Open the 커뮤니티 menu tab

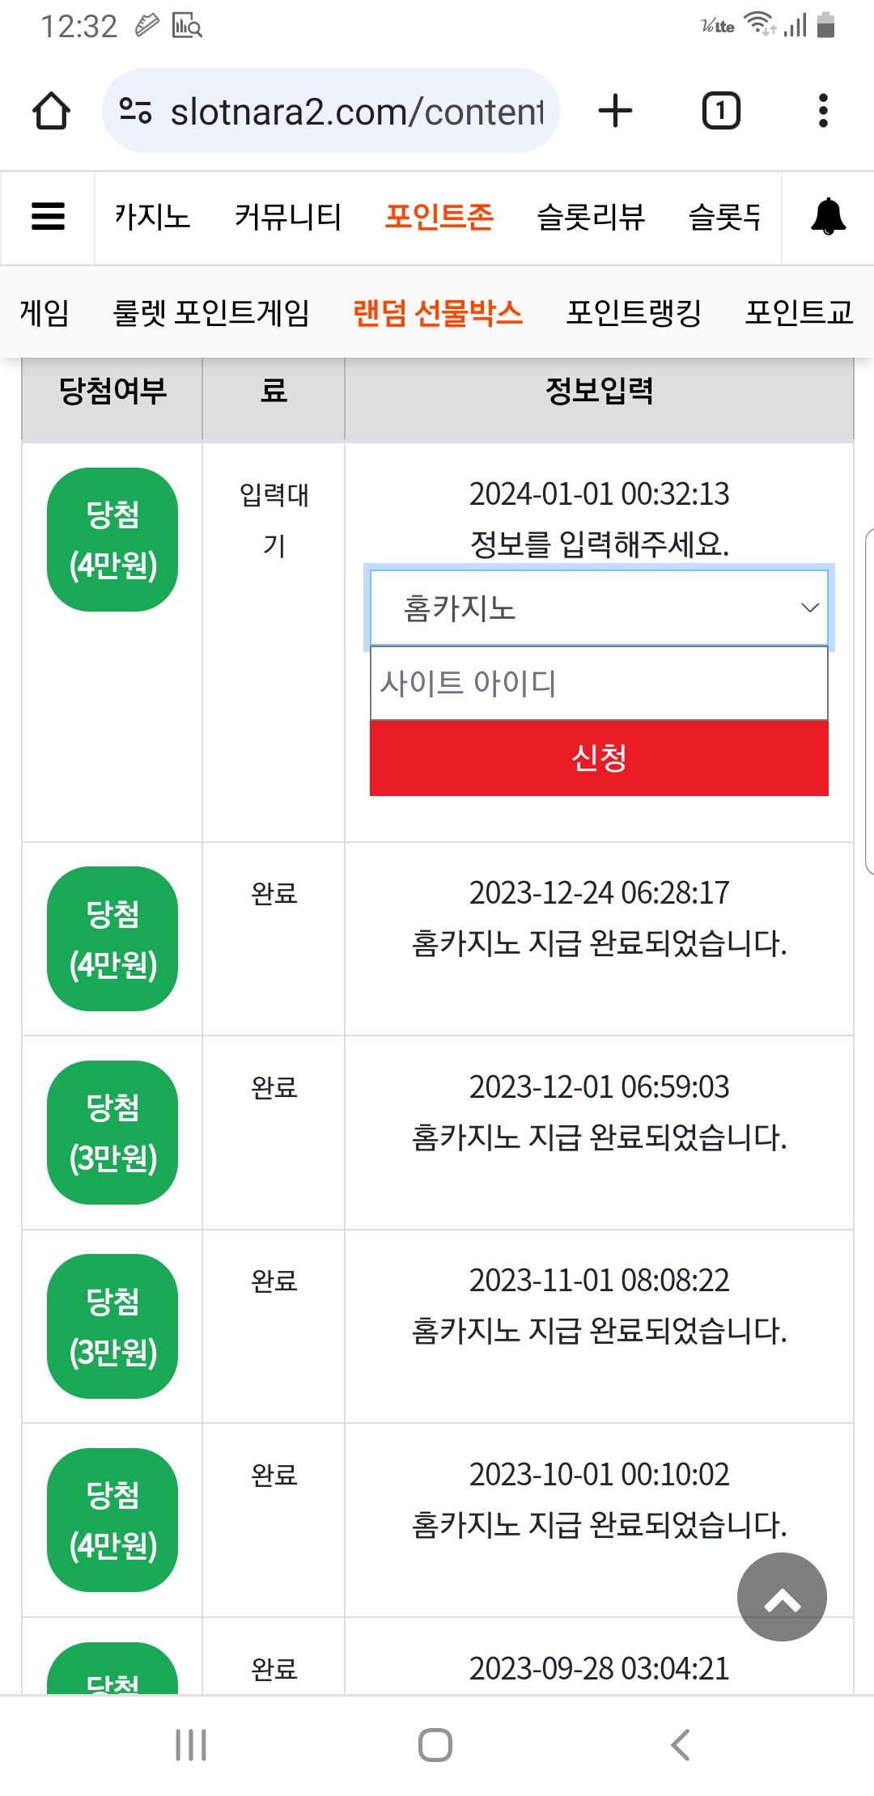[288, 217]
